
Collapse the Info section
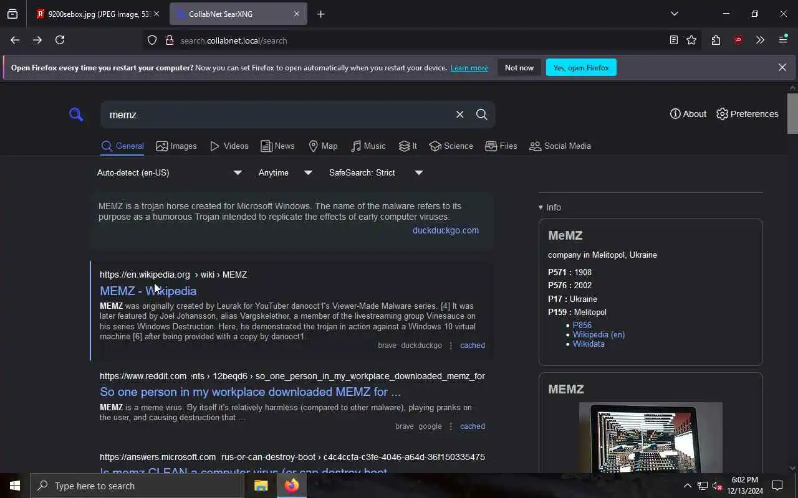pyautogui.click(x=550, y=207)
